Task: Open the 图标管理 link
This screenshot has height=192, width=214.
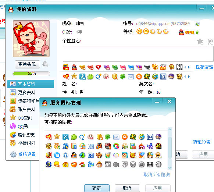Action: pos(204,67)
